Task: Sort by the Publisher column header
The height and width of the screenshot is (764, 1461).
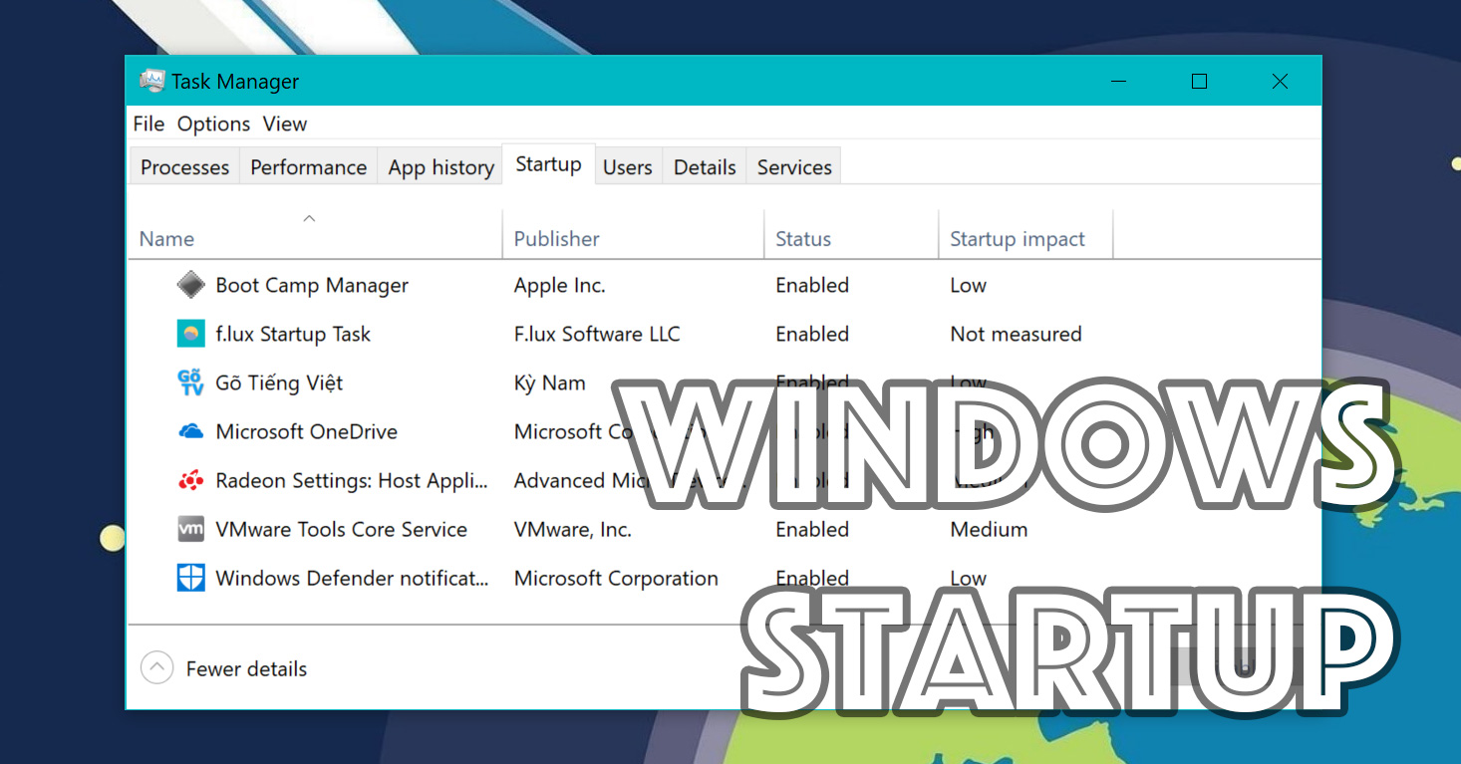Action: 633,235
